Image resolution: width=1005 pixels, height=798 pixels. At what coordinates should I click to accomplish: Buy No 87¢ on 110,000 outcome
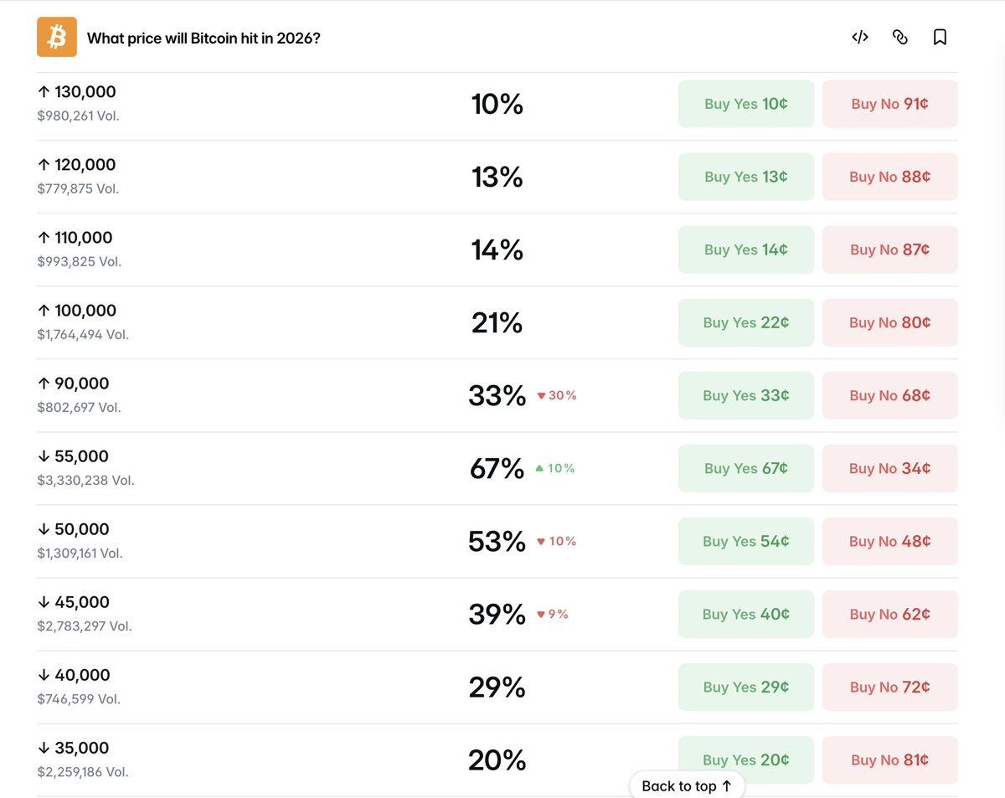(890, 250)
